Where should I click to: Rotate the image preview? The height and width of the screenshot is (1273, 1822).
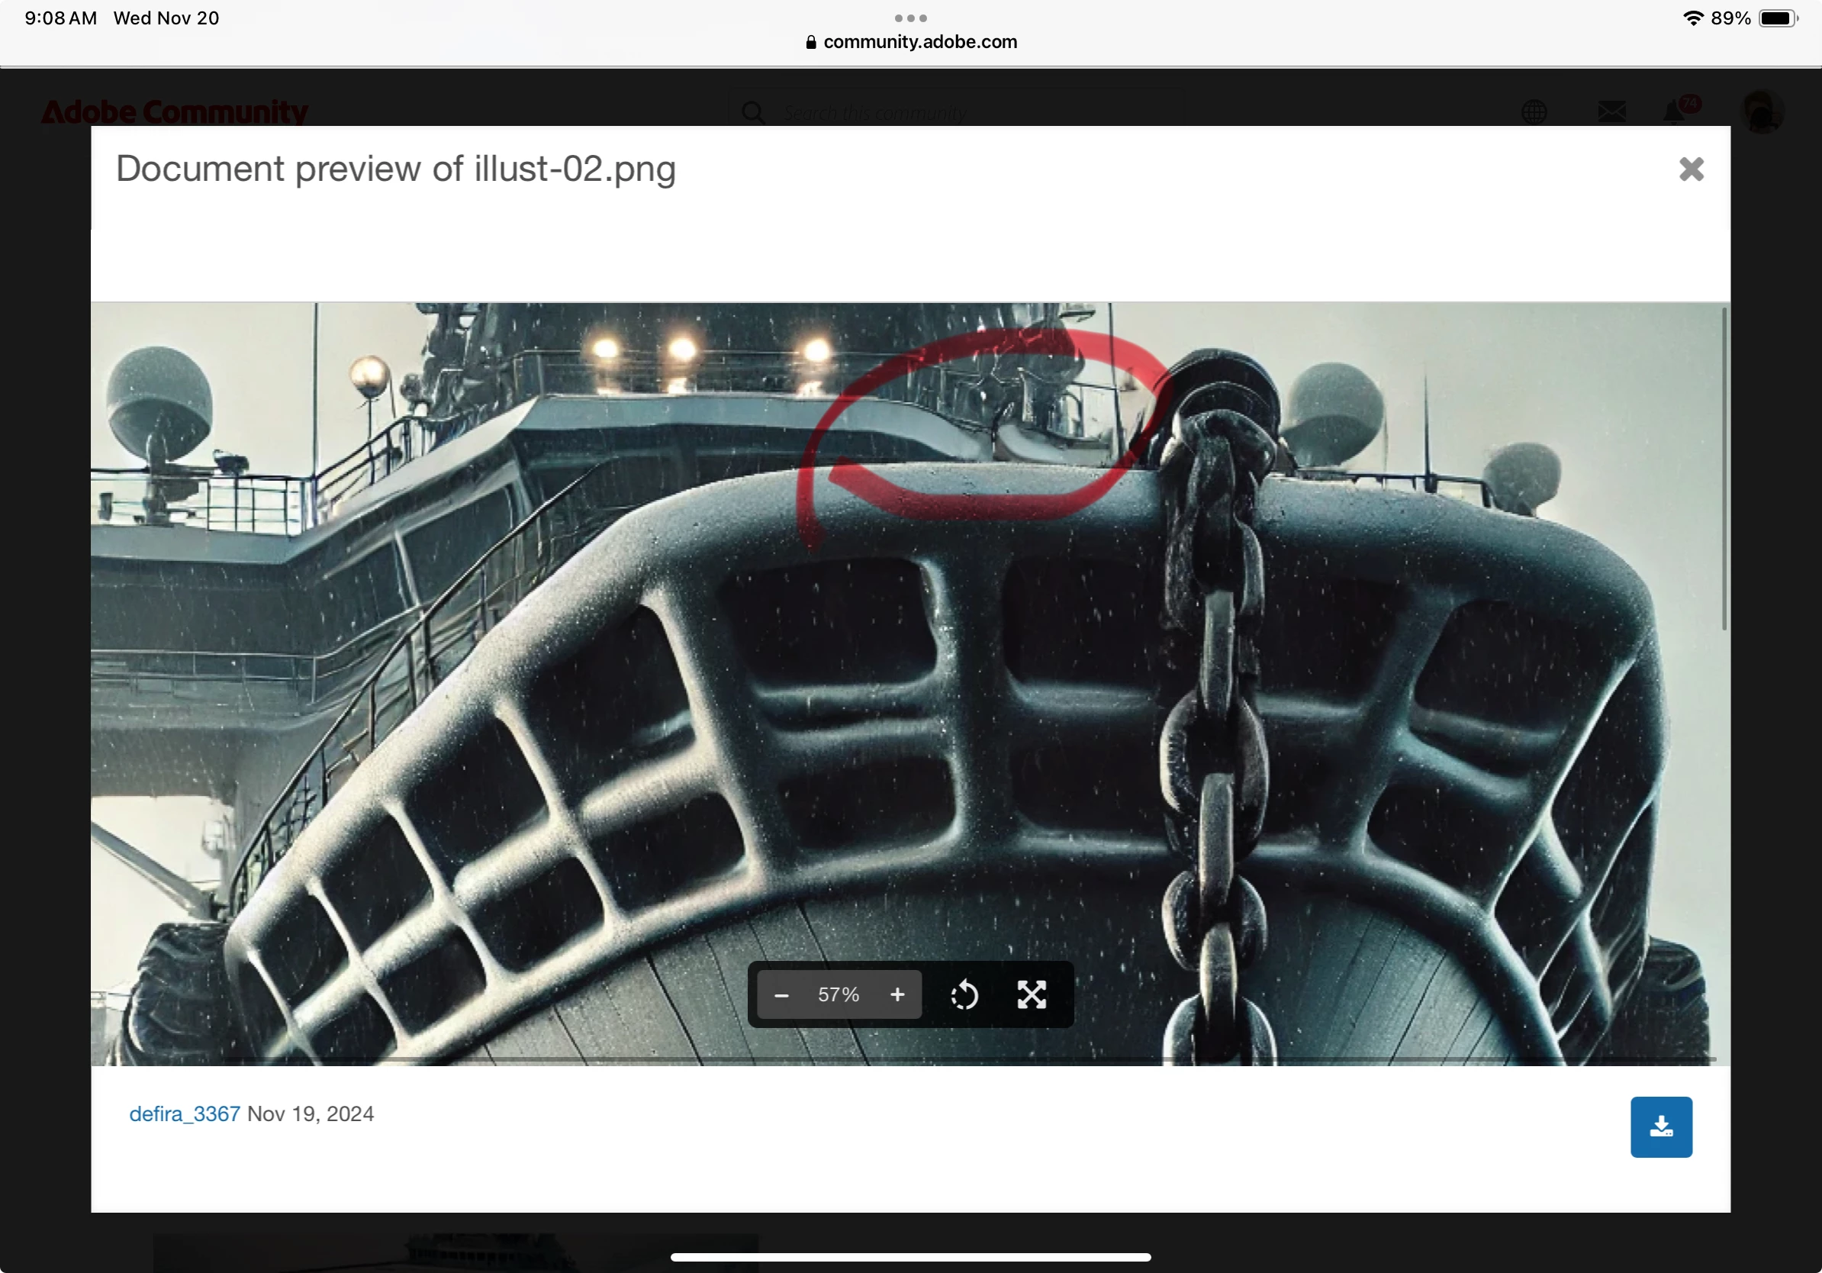[x=964, y=994]
